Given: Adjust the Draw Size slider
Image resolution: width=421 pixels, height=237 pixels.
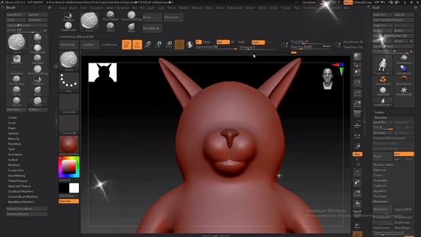Looking at the screenshot, I should (311, 47).
